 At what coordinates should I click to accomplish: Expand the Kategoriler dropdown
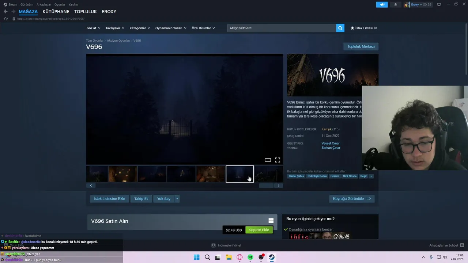click(140, 28)
